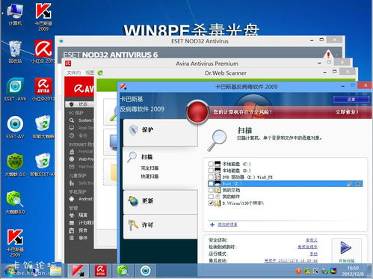Click 立即修复 fix now on red banner
The height and width of the screenshot is (279, 373).
pos(347,112)
